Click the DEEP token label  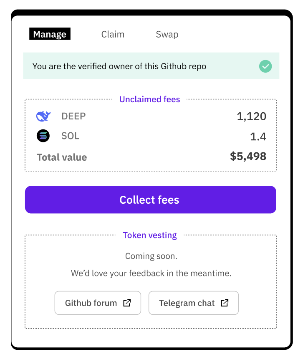[73, 116]
